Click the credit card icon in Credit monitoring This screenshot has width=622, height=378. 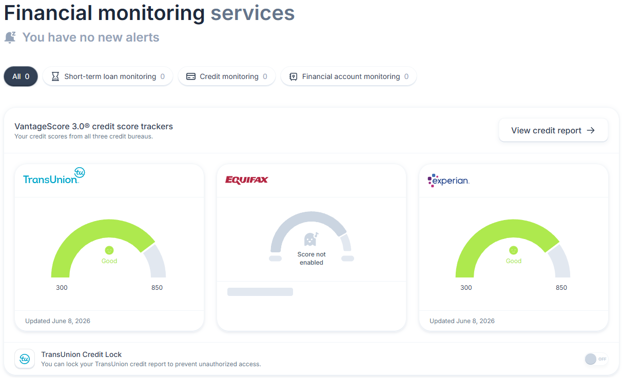[191, 76]
